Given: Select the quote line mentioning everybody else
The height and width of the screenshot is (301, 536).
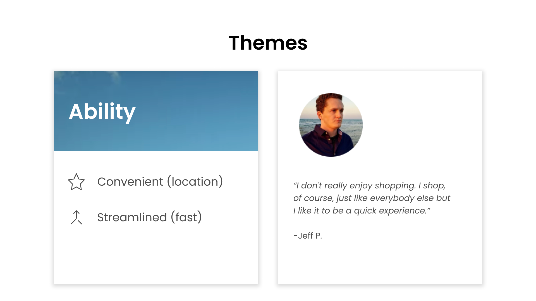Looking at the screenshot, I should pos(372,198).
